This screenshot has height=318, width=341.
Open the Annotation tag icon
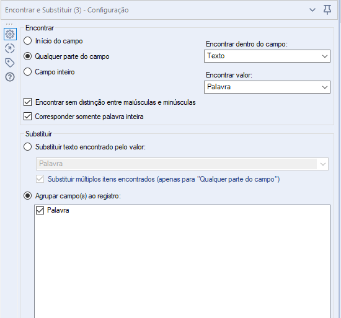tap(10, 63)
